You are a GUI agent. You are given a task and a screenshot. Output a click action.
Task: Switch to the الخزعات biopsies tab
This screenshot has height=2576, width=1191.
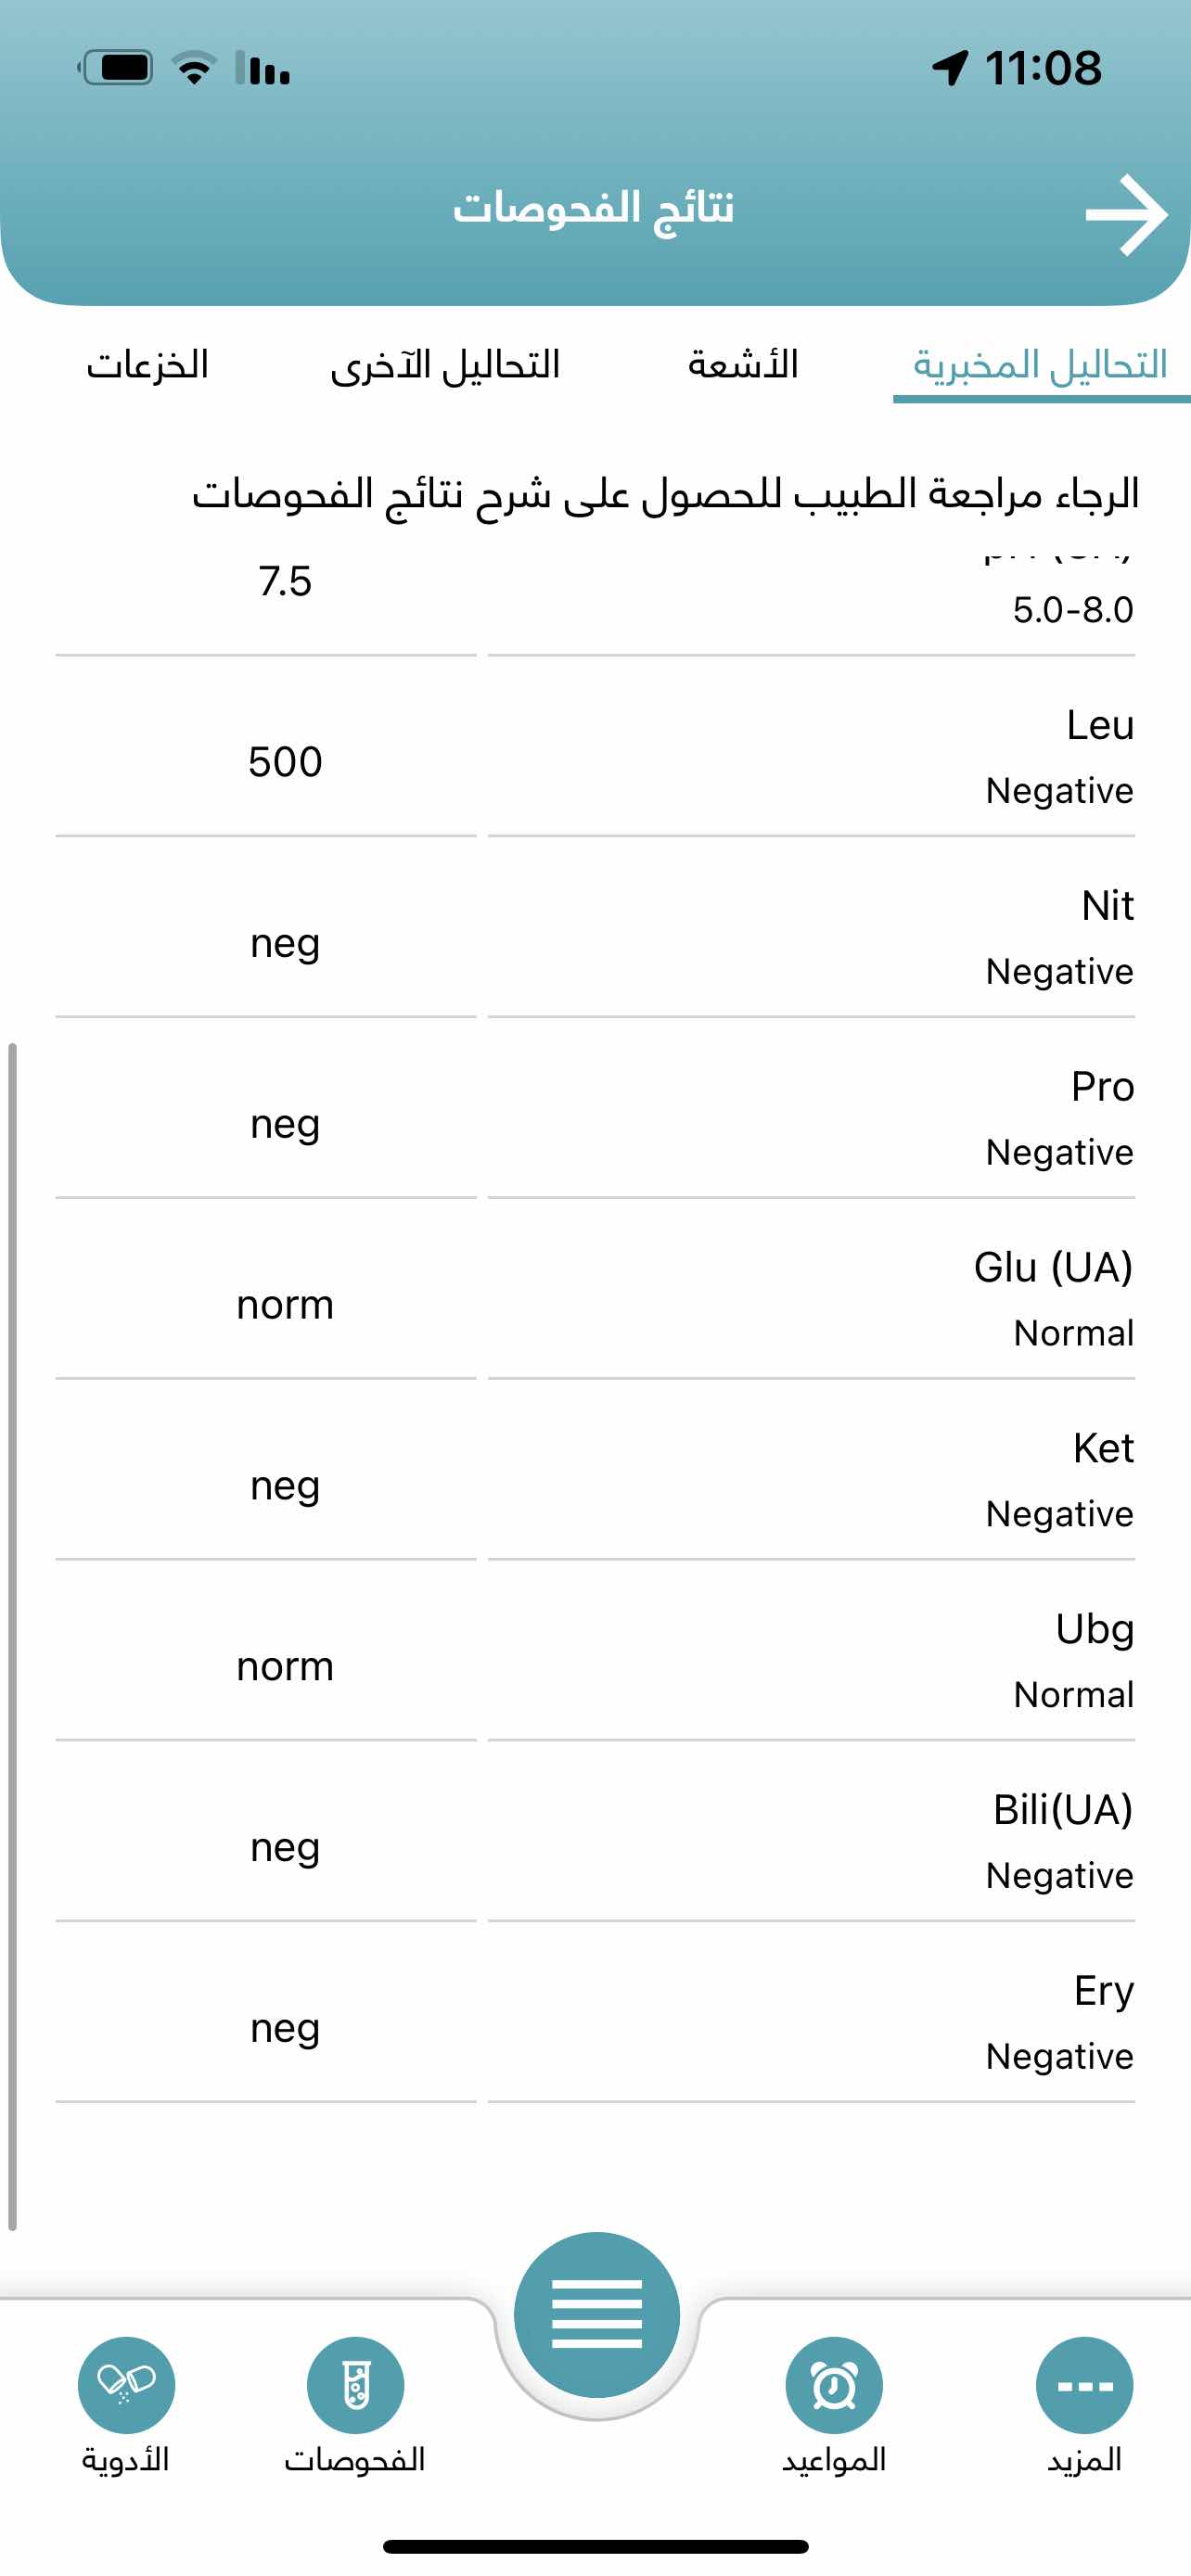(x=148, y=365)
